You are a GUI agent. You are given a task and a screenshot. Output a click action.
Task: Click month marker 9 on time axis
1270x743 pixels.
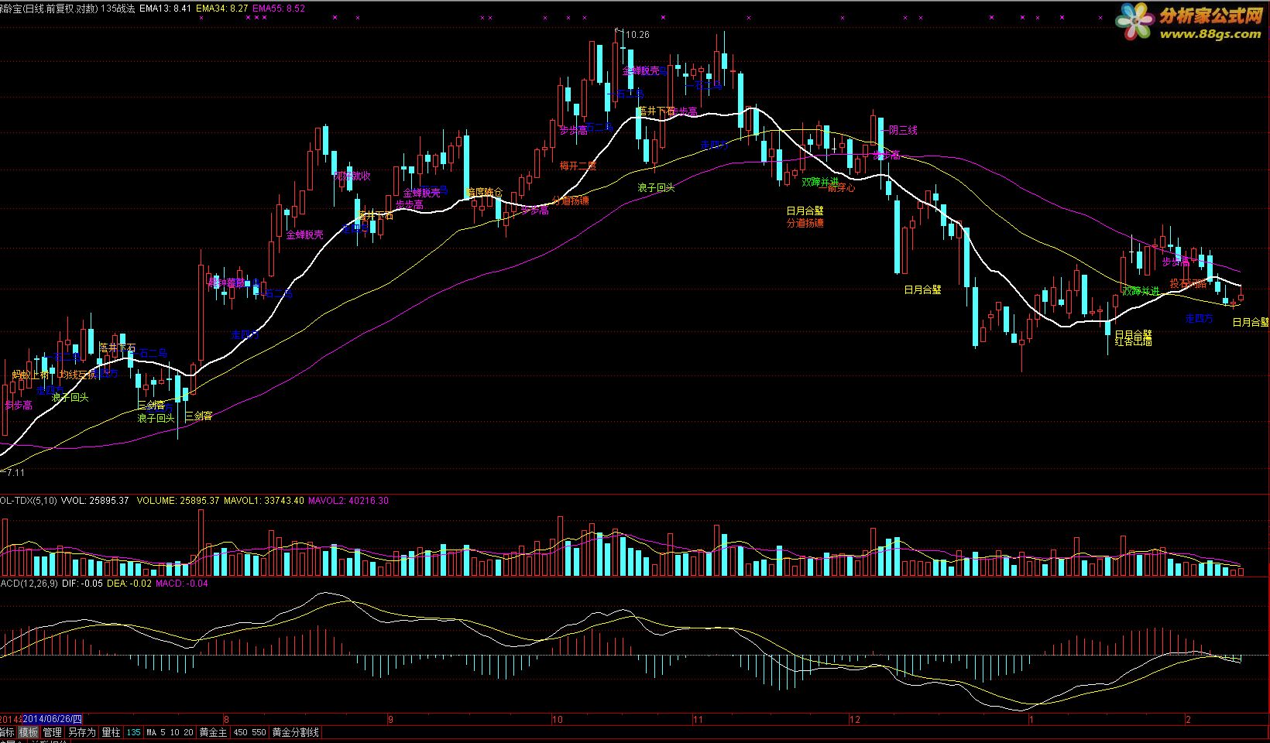[390, 719]
